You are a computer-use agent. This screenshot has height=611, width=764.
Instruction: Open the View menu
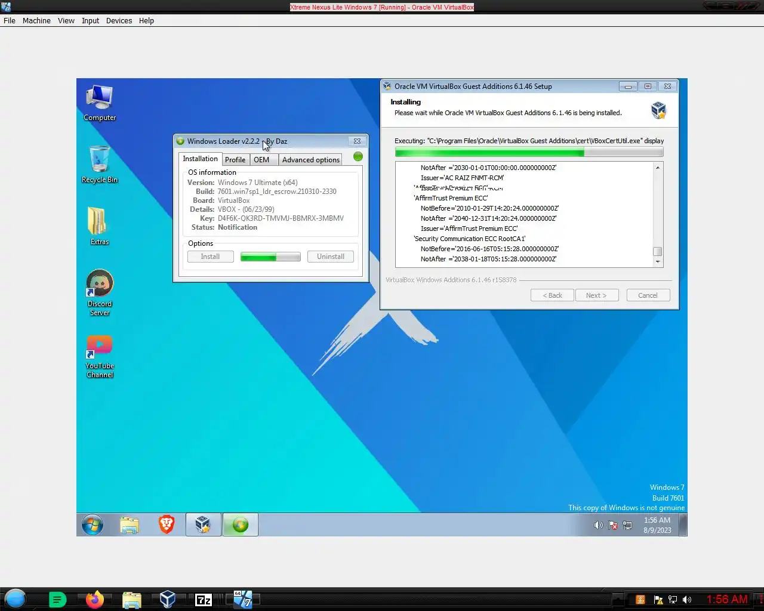point(66,20)
